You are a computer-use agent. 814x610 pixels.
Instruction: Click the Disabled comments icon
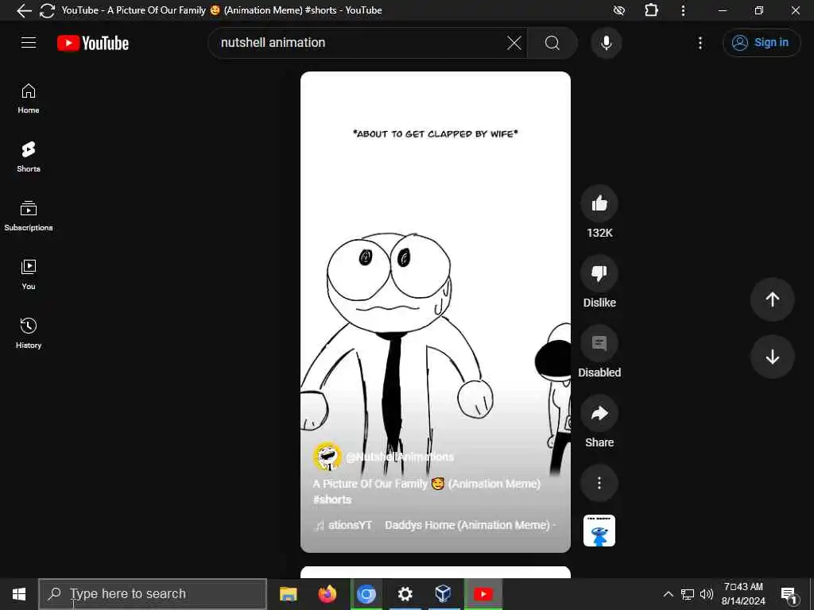pos(599,343)
